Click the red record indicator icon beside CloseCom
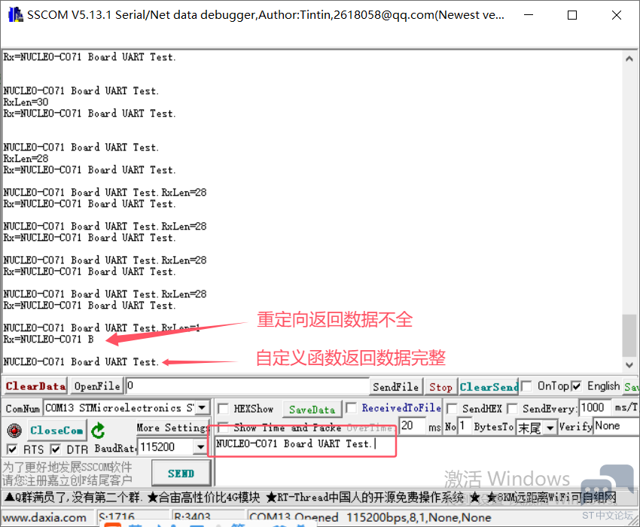640x527 pixels. coord(14,430)
